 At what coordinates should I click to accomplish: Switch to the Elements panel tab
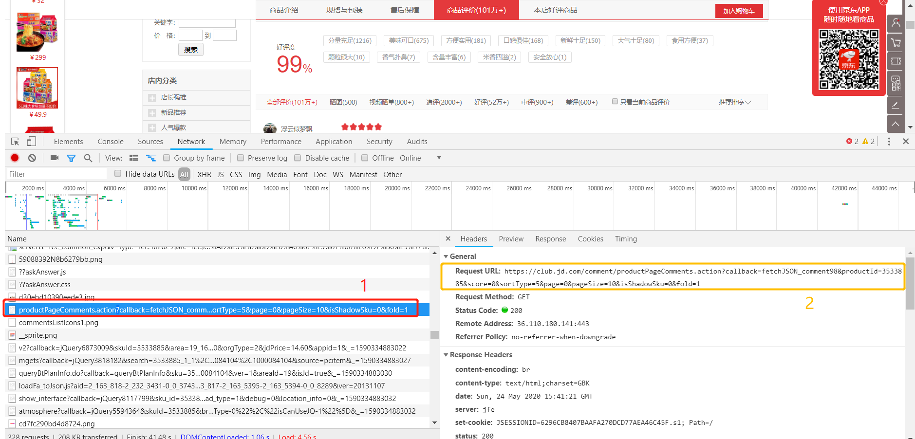click(69, 142)
